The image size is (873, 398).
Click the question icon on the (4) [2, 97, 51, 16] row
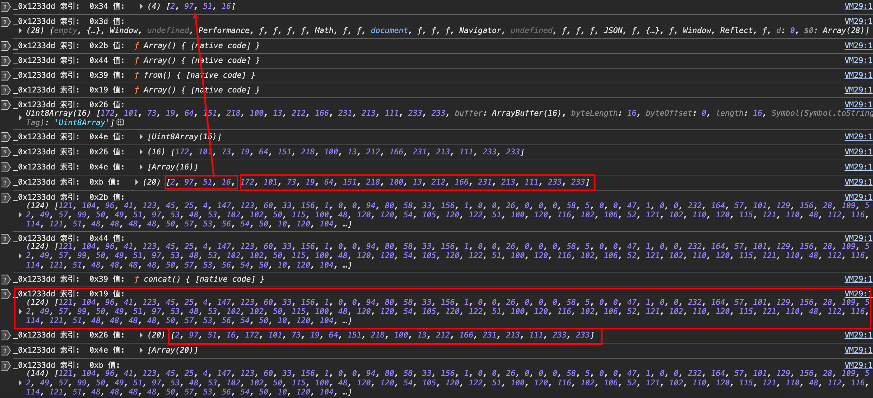click(x=5, y=7)
